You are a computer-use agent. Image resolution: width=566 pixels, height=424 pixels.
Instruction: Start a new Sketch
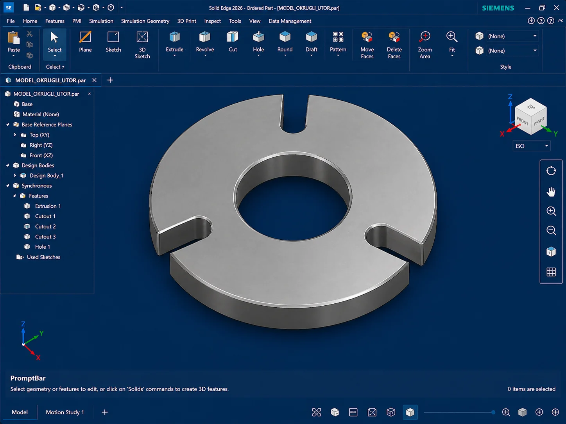[113, 42]
